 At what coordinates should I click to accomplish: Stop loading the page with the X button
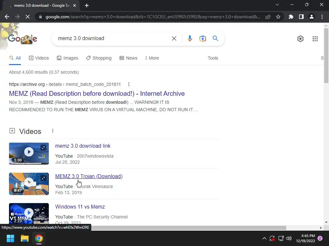coord(28,17)
